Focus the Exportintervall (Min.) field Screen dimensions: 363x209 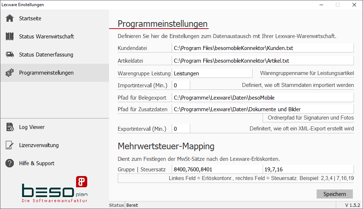(x=181, y=129)
